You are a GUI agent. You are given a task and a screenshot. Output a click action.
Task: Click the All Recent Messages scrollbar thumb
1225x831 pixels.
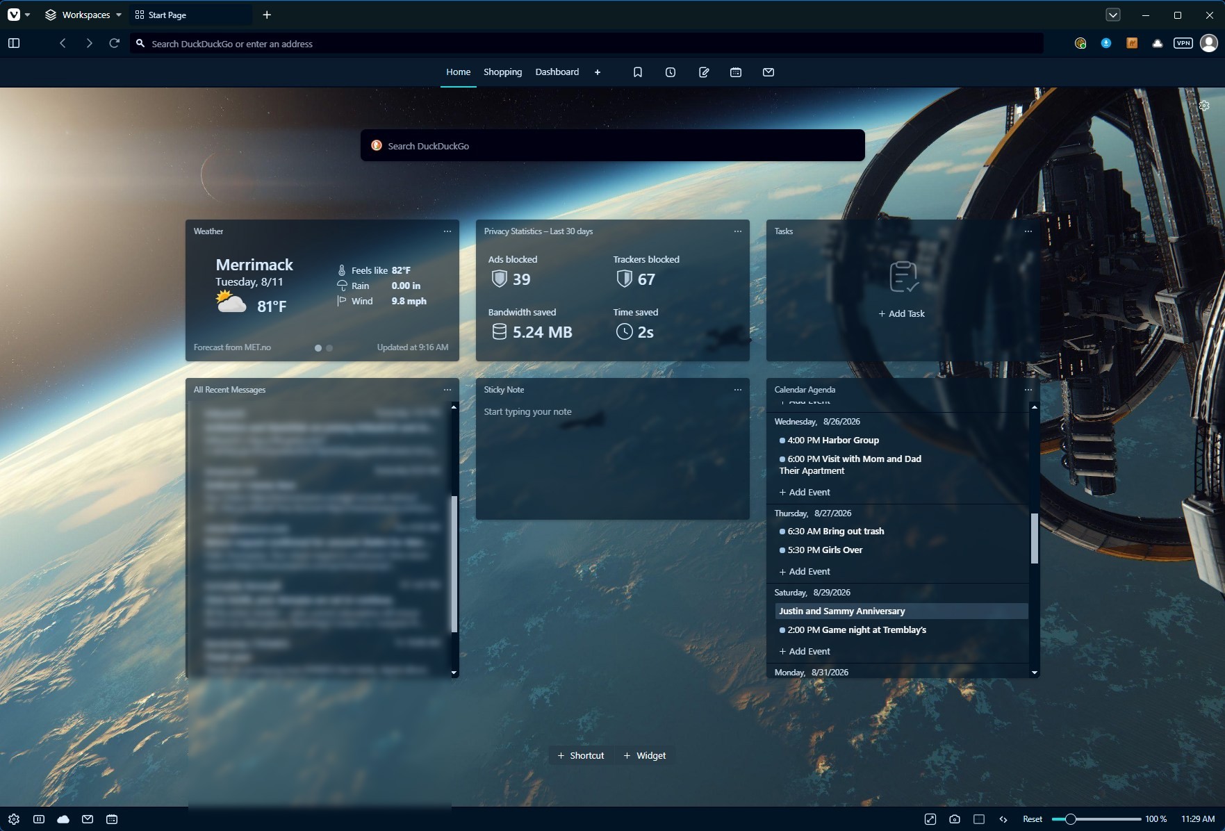coord(454,564)
